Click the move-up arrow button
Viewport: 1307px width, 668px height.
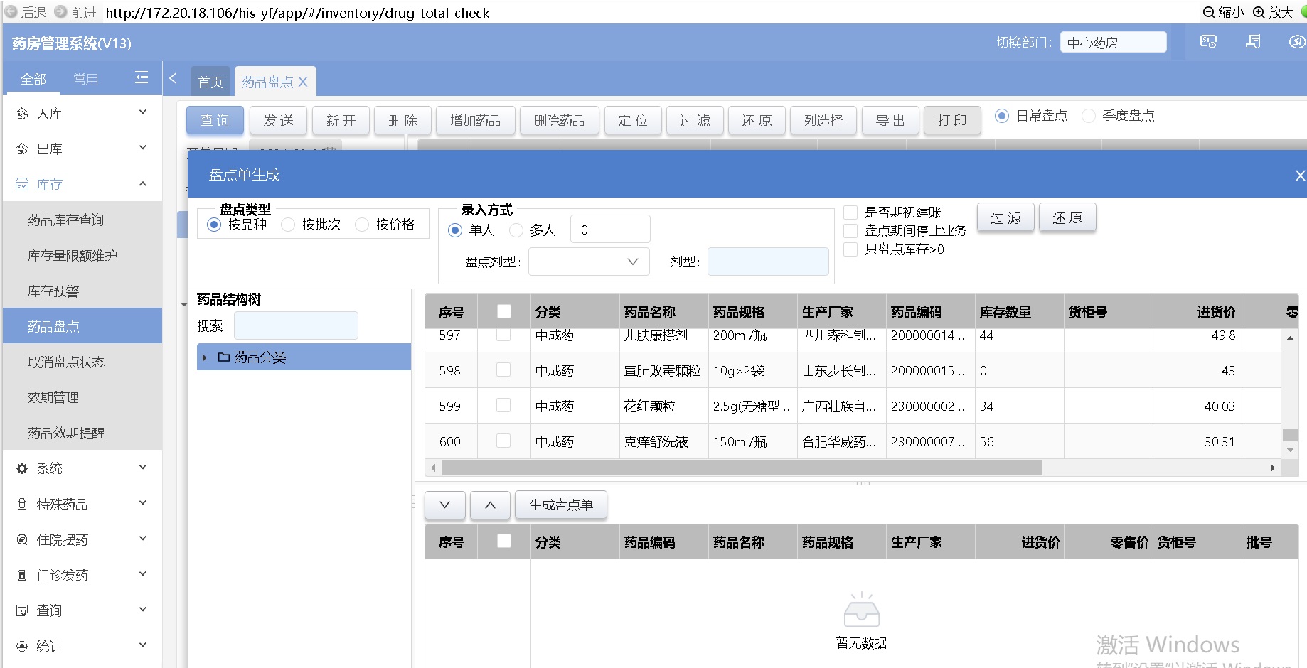coord(490,505)
